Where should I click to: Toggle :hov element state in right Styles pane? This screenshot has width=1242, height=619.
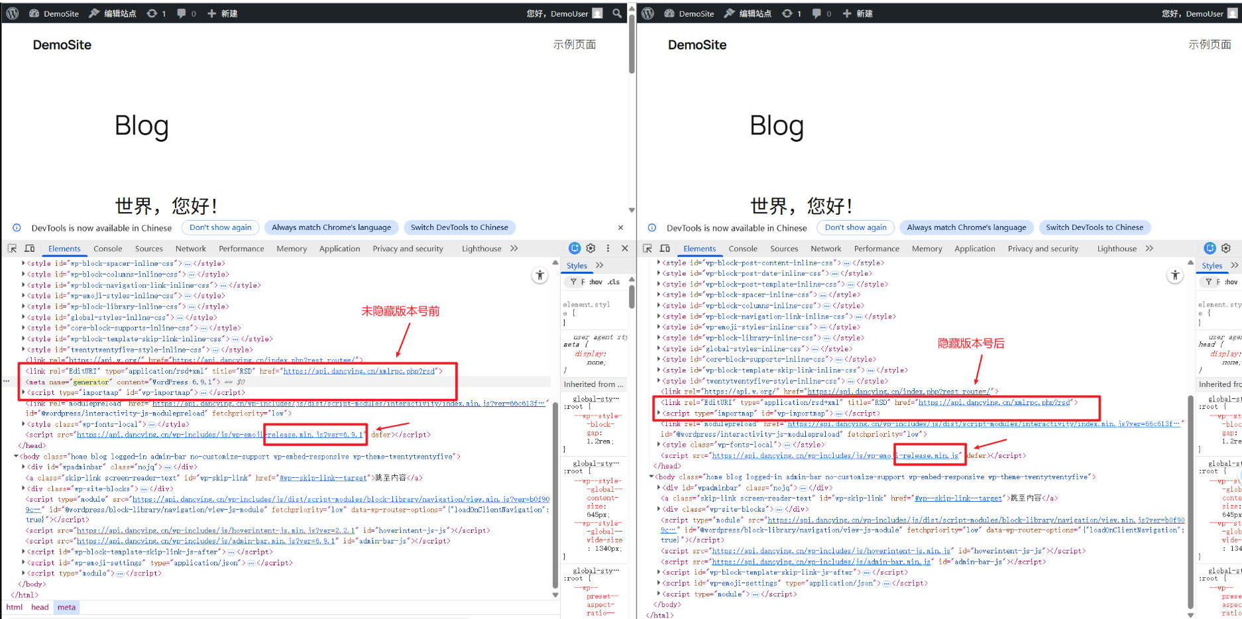1231,282
